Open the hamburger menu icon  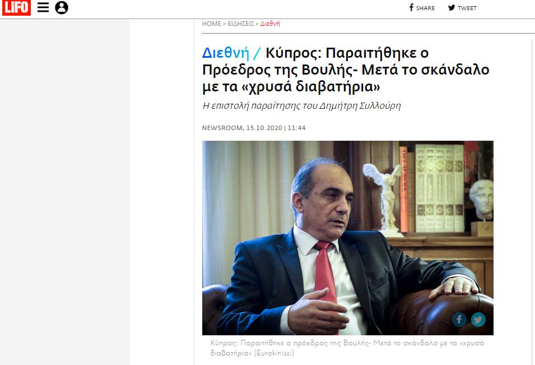[43, 7]
